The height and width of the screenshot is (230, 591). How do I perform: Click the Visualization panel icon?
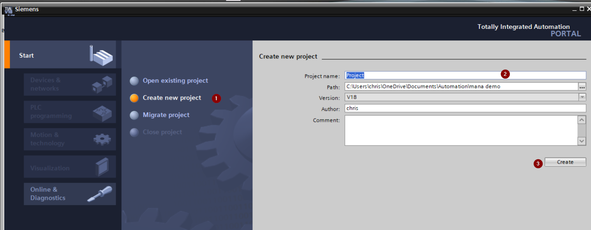coord(102,167)
